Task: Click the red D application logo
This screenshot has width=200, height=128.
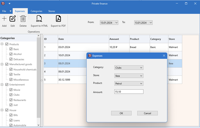Action: tap(3, 3)
